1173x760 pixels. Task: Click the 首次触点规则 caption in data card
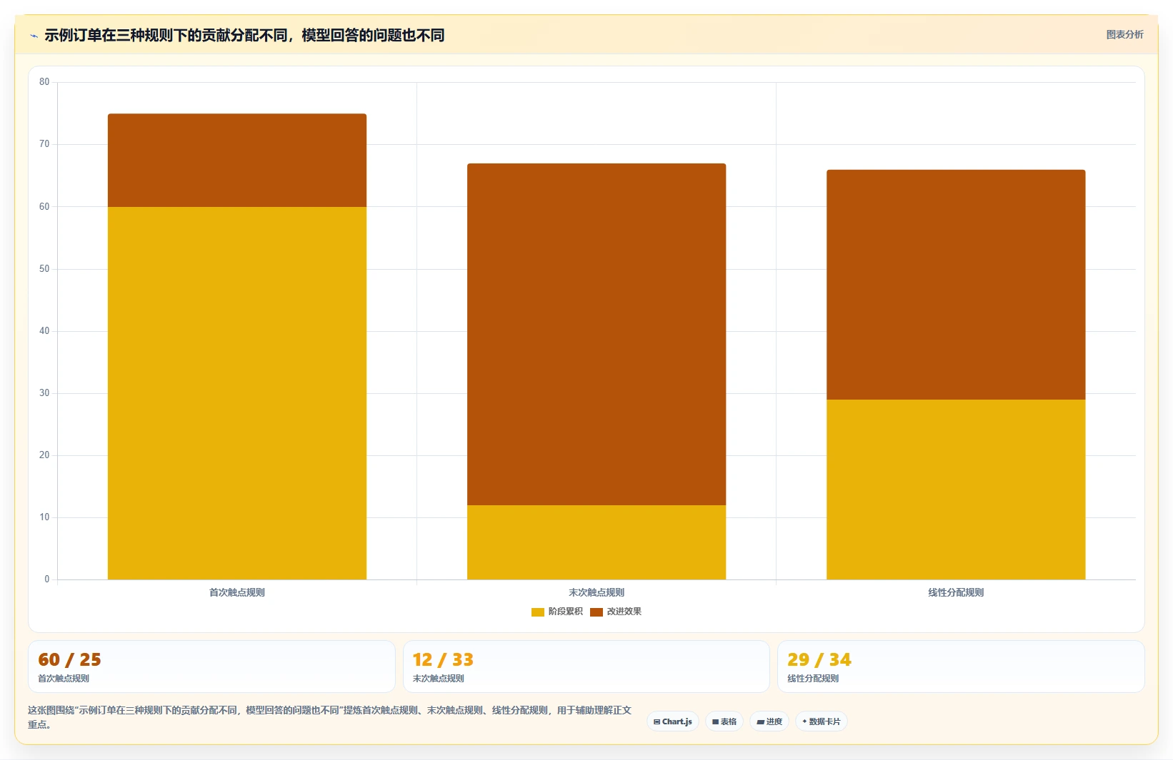click(x=64, y=679)
